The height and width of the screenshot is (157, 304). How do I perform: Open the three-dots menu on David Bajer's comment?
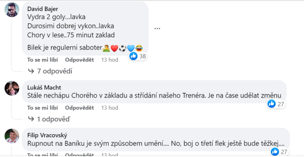point(157,29)
